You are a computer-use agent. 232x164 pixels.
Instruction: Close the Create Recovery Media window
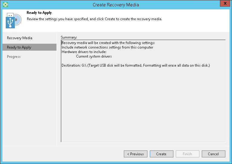point(225,3)
